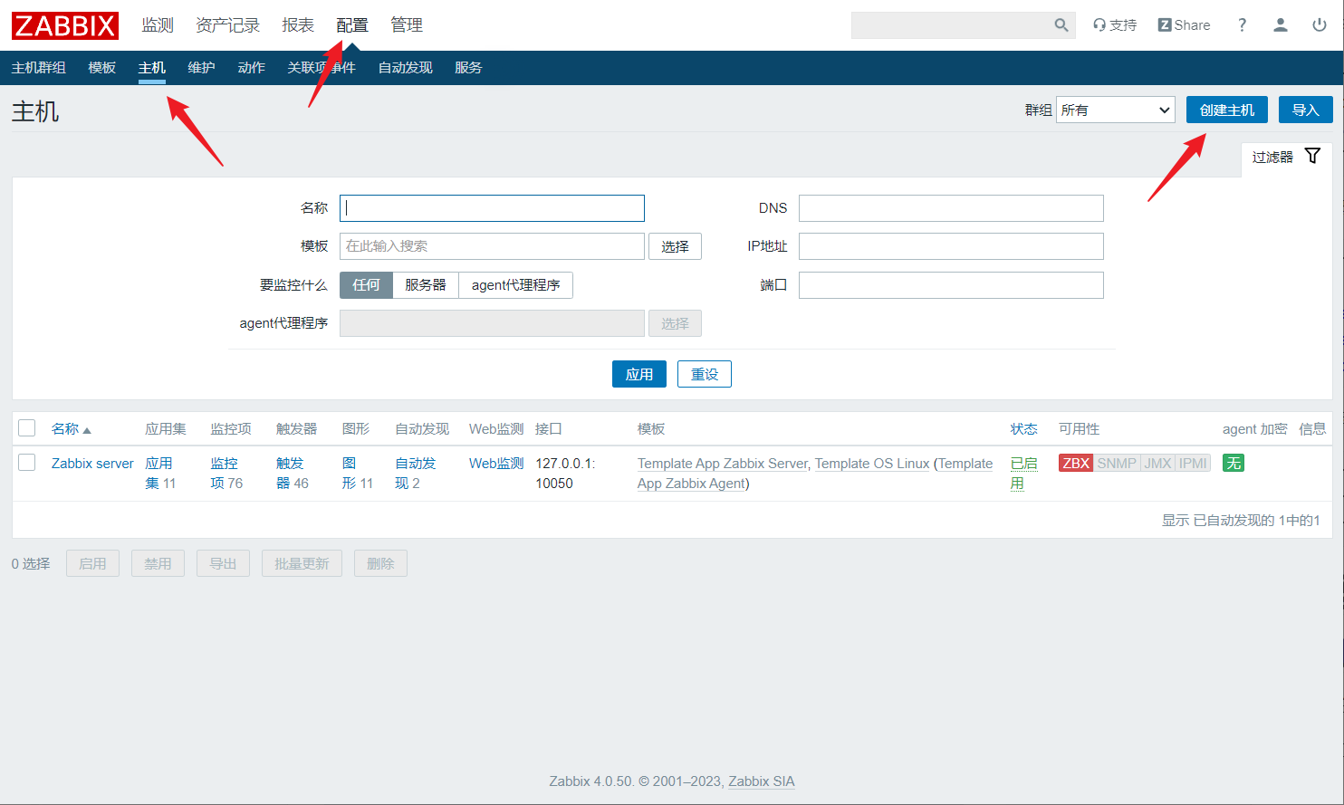This screenshot has height=805, width=1344.
Task: Click the green 无 encryption badge
Action: point(1233,463)
